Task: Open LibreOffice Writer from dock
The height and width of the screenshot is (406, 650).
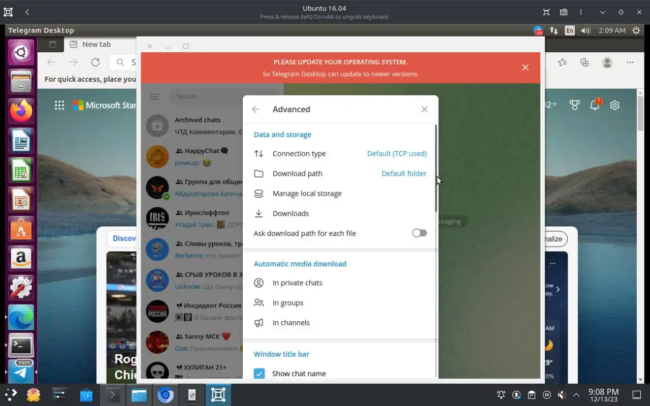Action: pyautogui.click(x=21, y=141)
